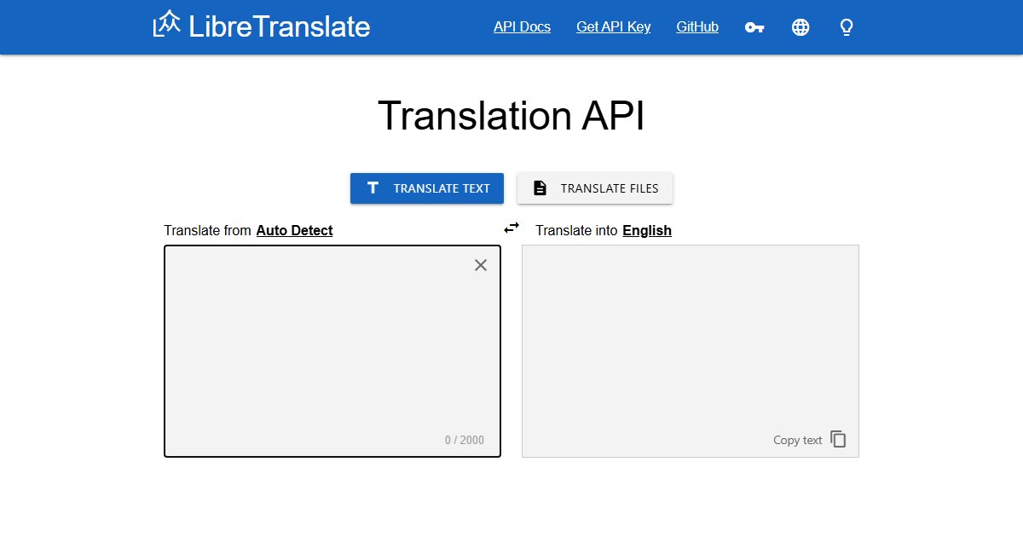Click the "0 / 2000" character counter

coord(465,440)
